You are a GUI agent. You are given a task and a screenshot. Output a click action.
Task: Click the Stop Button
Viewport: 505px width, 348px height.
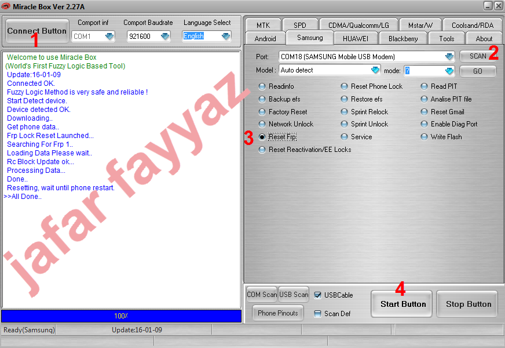tap(467, 304)
